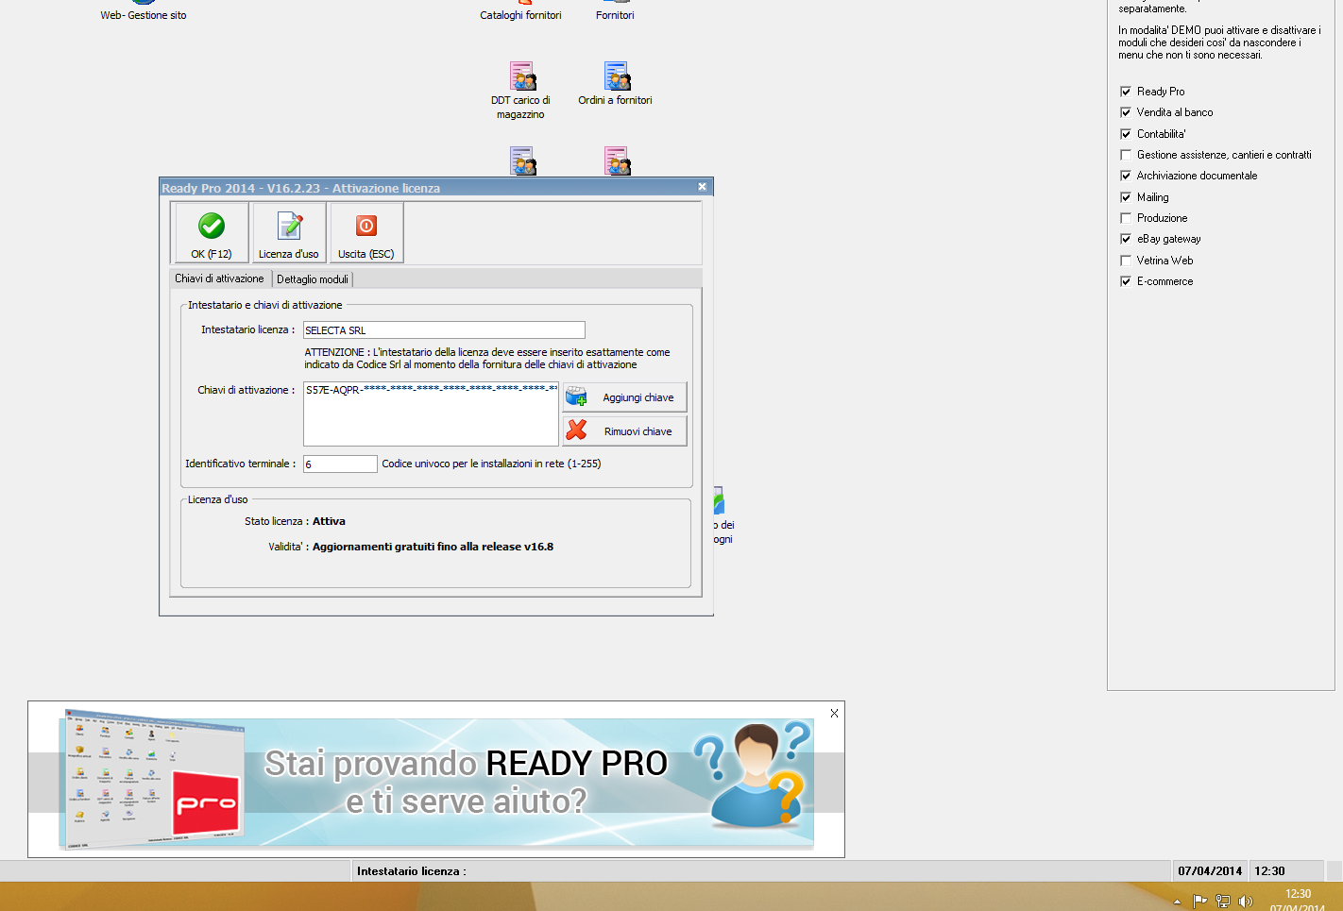
Task: Toggle the Archiviazione documentale checkbox
Action: click(x=1126, y=176)
